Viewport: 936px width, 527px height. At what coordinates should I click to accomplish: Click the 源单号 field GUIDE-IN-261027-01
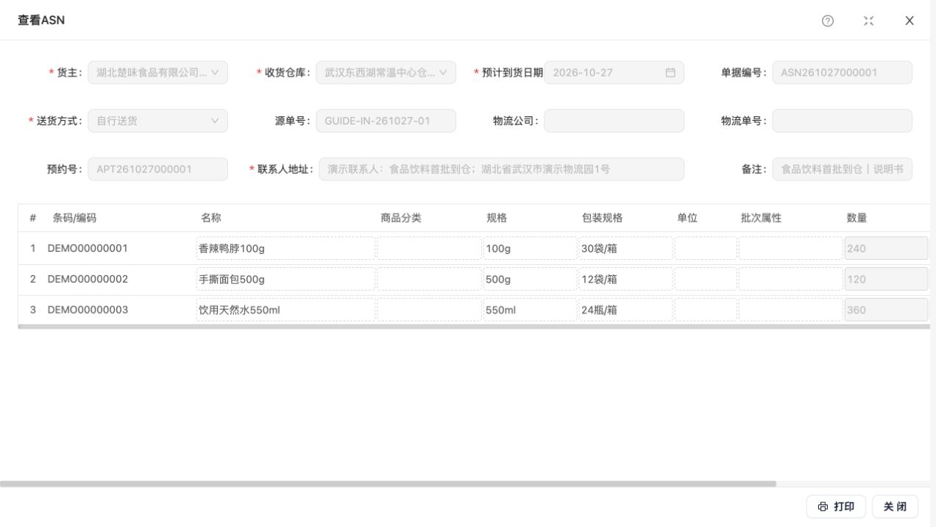click(386, 121)
